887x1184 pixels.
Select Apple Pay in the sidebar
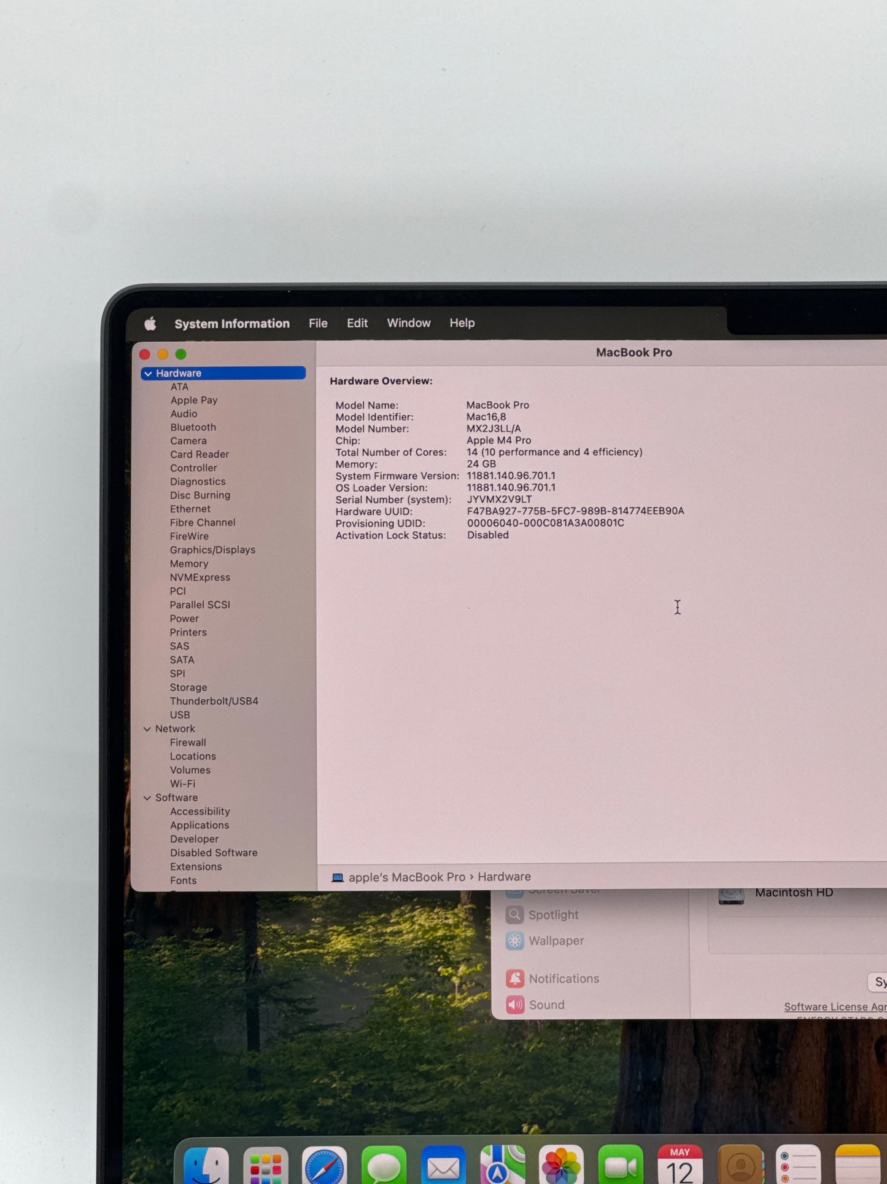pos(194,401)
